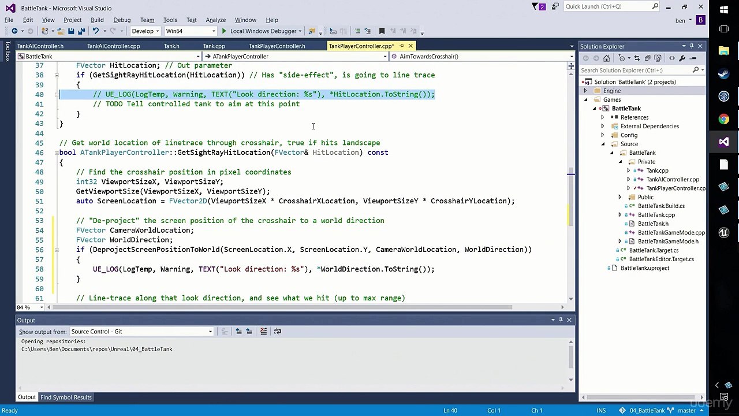The image size is (739, 416).
Task: Toggle Preview Selected Items in Solution Explorer
Action: (x=693, y=58)
